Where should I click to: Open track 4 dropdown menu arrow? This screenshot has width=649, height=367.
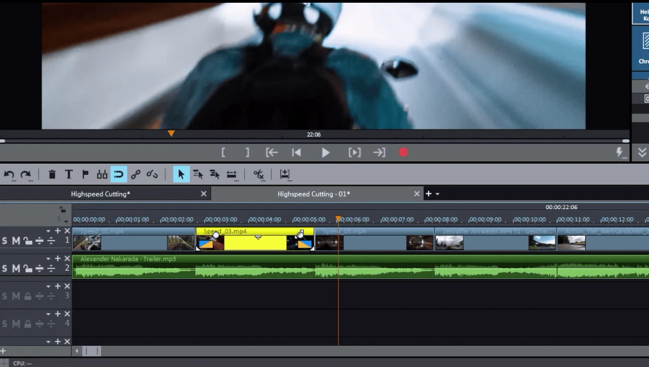click(x=49, y=314)
